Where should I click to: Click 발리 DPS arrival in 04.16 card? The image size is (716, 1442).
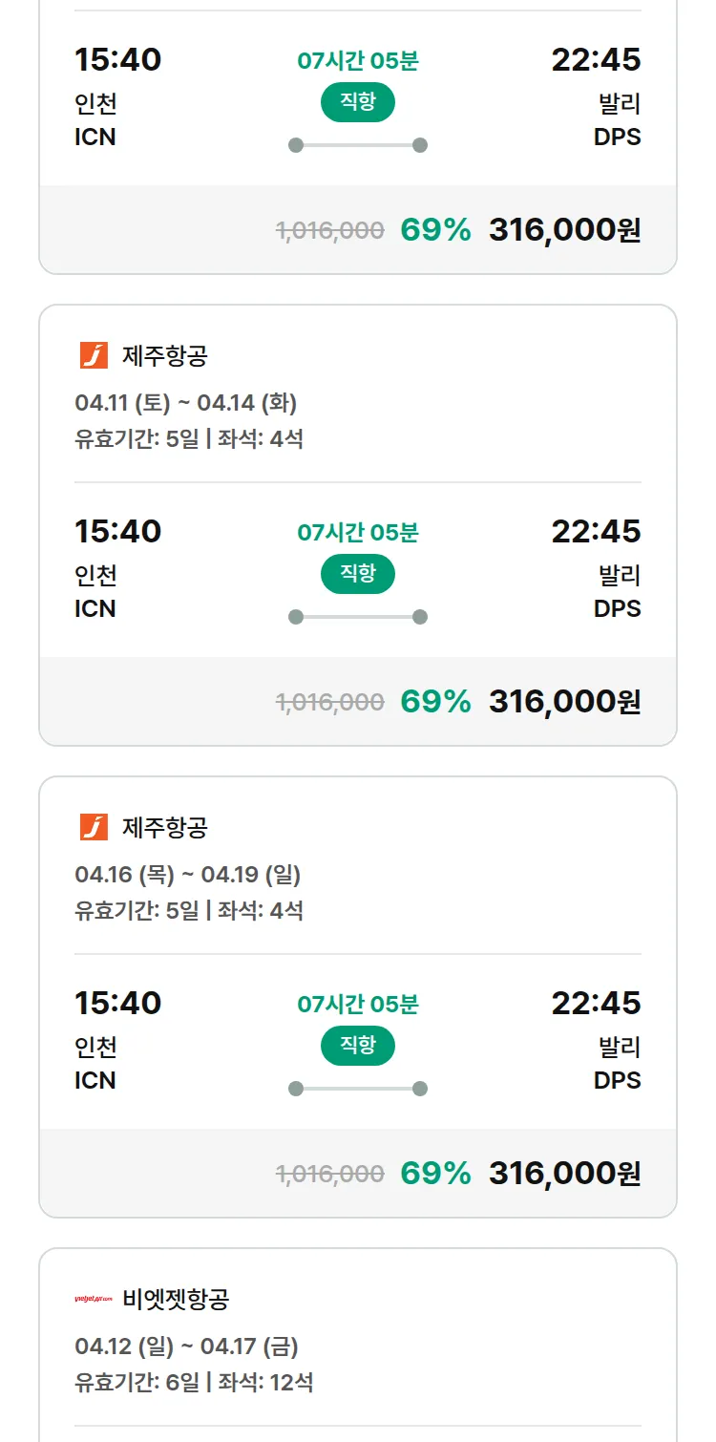click(618, 1064)
